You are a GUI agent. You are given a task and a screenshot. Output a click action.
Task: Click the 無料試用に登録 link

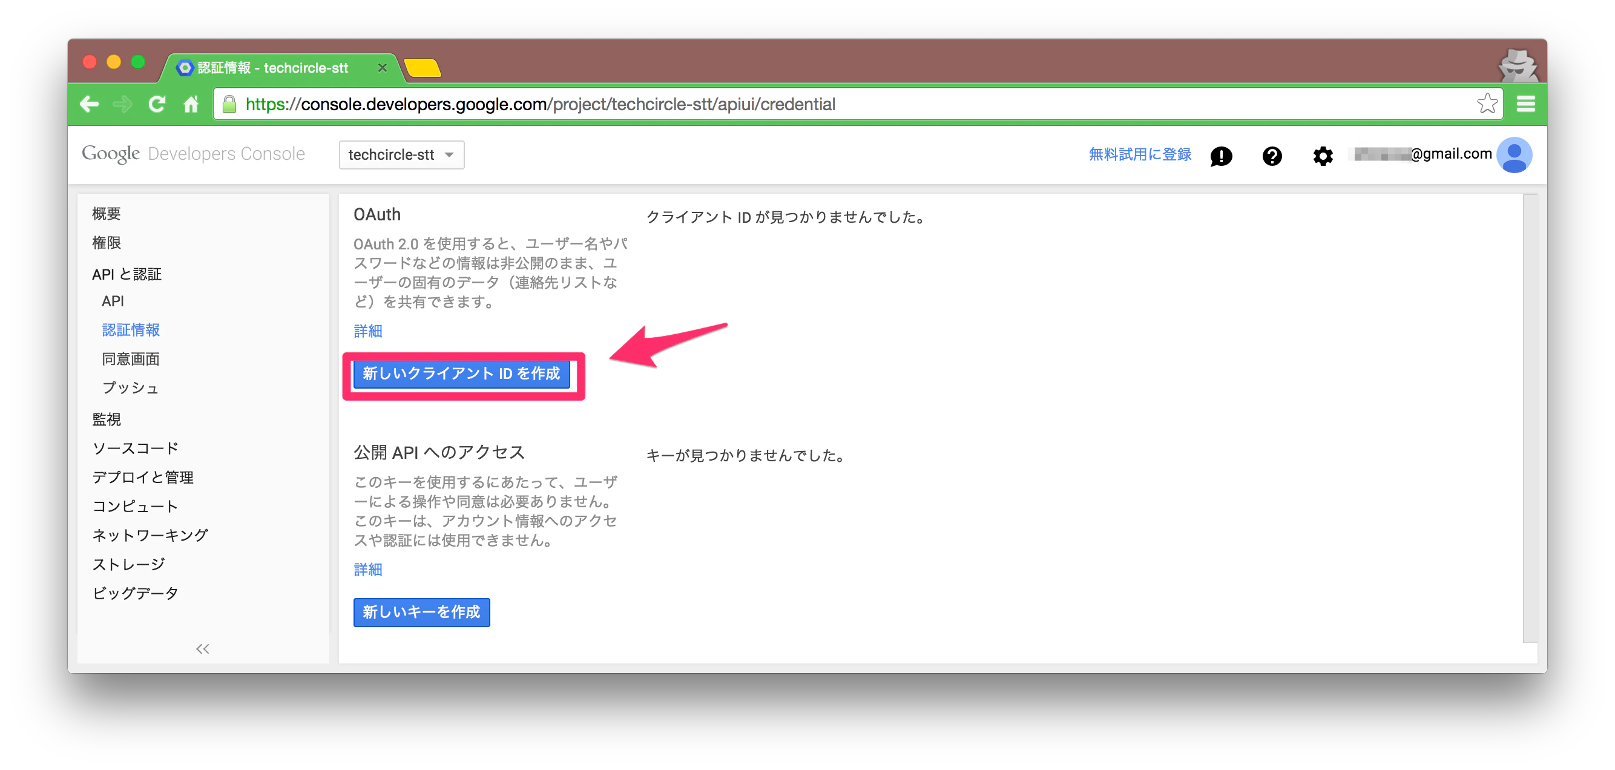[1140, 154]
